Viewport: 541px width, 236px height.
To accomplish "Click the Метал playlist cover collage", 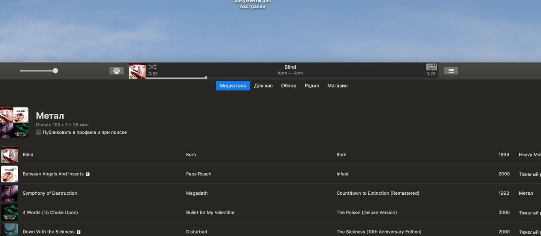I will (14, 122).
